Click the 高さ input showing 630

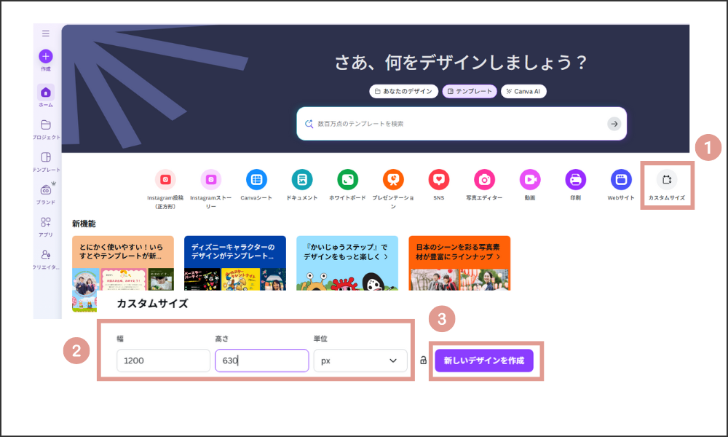coord(262,361)
